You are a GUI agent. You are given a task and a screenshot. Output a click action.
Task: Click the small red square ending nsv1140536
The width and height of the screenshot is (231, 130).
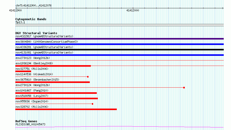tap(88, 77)
